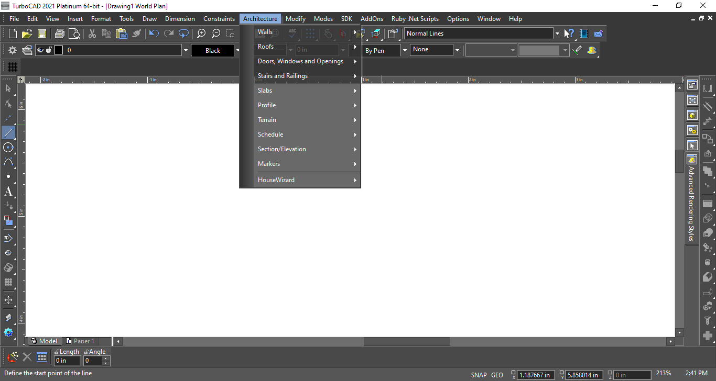Open the By Pen dropdown
716x381 pixels.
[x=404, y=50]
